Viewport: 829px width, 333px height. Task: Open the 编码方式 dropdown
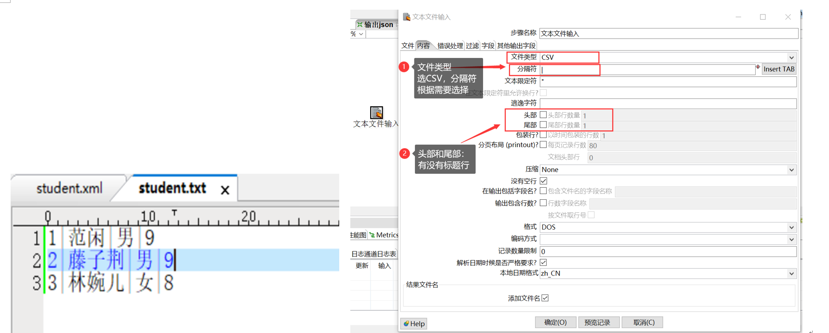668,239
